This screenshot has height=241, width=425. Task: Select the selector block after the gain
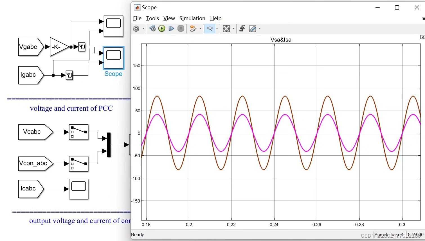pyautogui.click(x=82, y=47)
